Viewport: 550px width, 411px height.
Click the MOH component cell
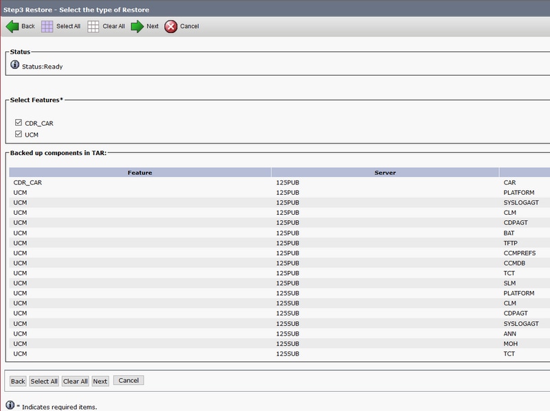[510, 344]
